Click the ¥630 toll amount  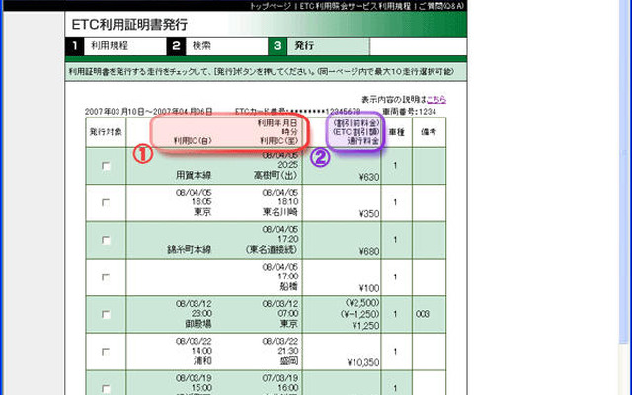pos(368,177)
